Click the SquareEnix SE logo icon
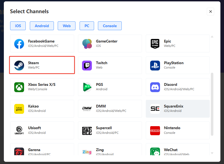Viewport: 224px width, 164px height. click(x=155, y=109)
